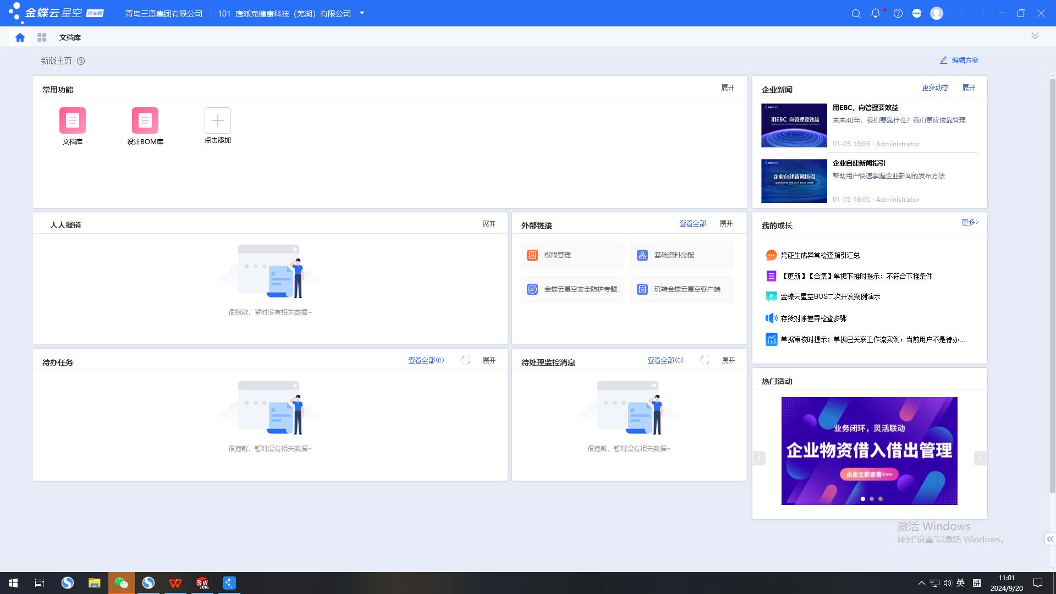Open SolidWorks 2016 from the taskbar
1056x594 pixels.
pyautogui.click(x=202, y=583)
